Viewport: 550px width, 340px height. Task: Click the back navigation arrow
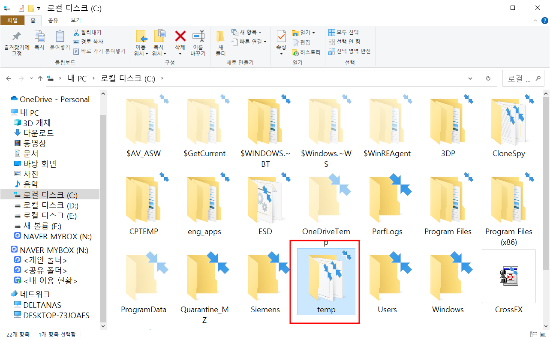click(9, 79)
